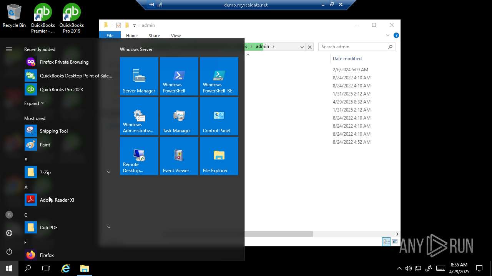Launch Internet Explorer from taskbar
492x276 pixels.
tap(66, 268)
